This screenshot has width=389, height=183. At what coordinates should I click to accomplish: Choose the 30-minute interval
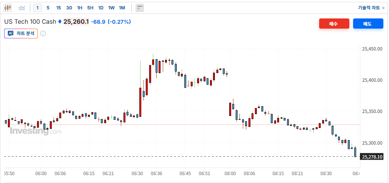point(69,8)
